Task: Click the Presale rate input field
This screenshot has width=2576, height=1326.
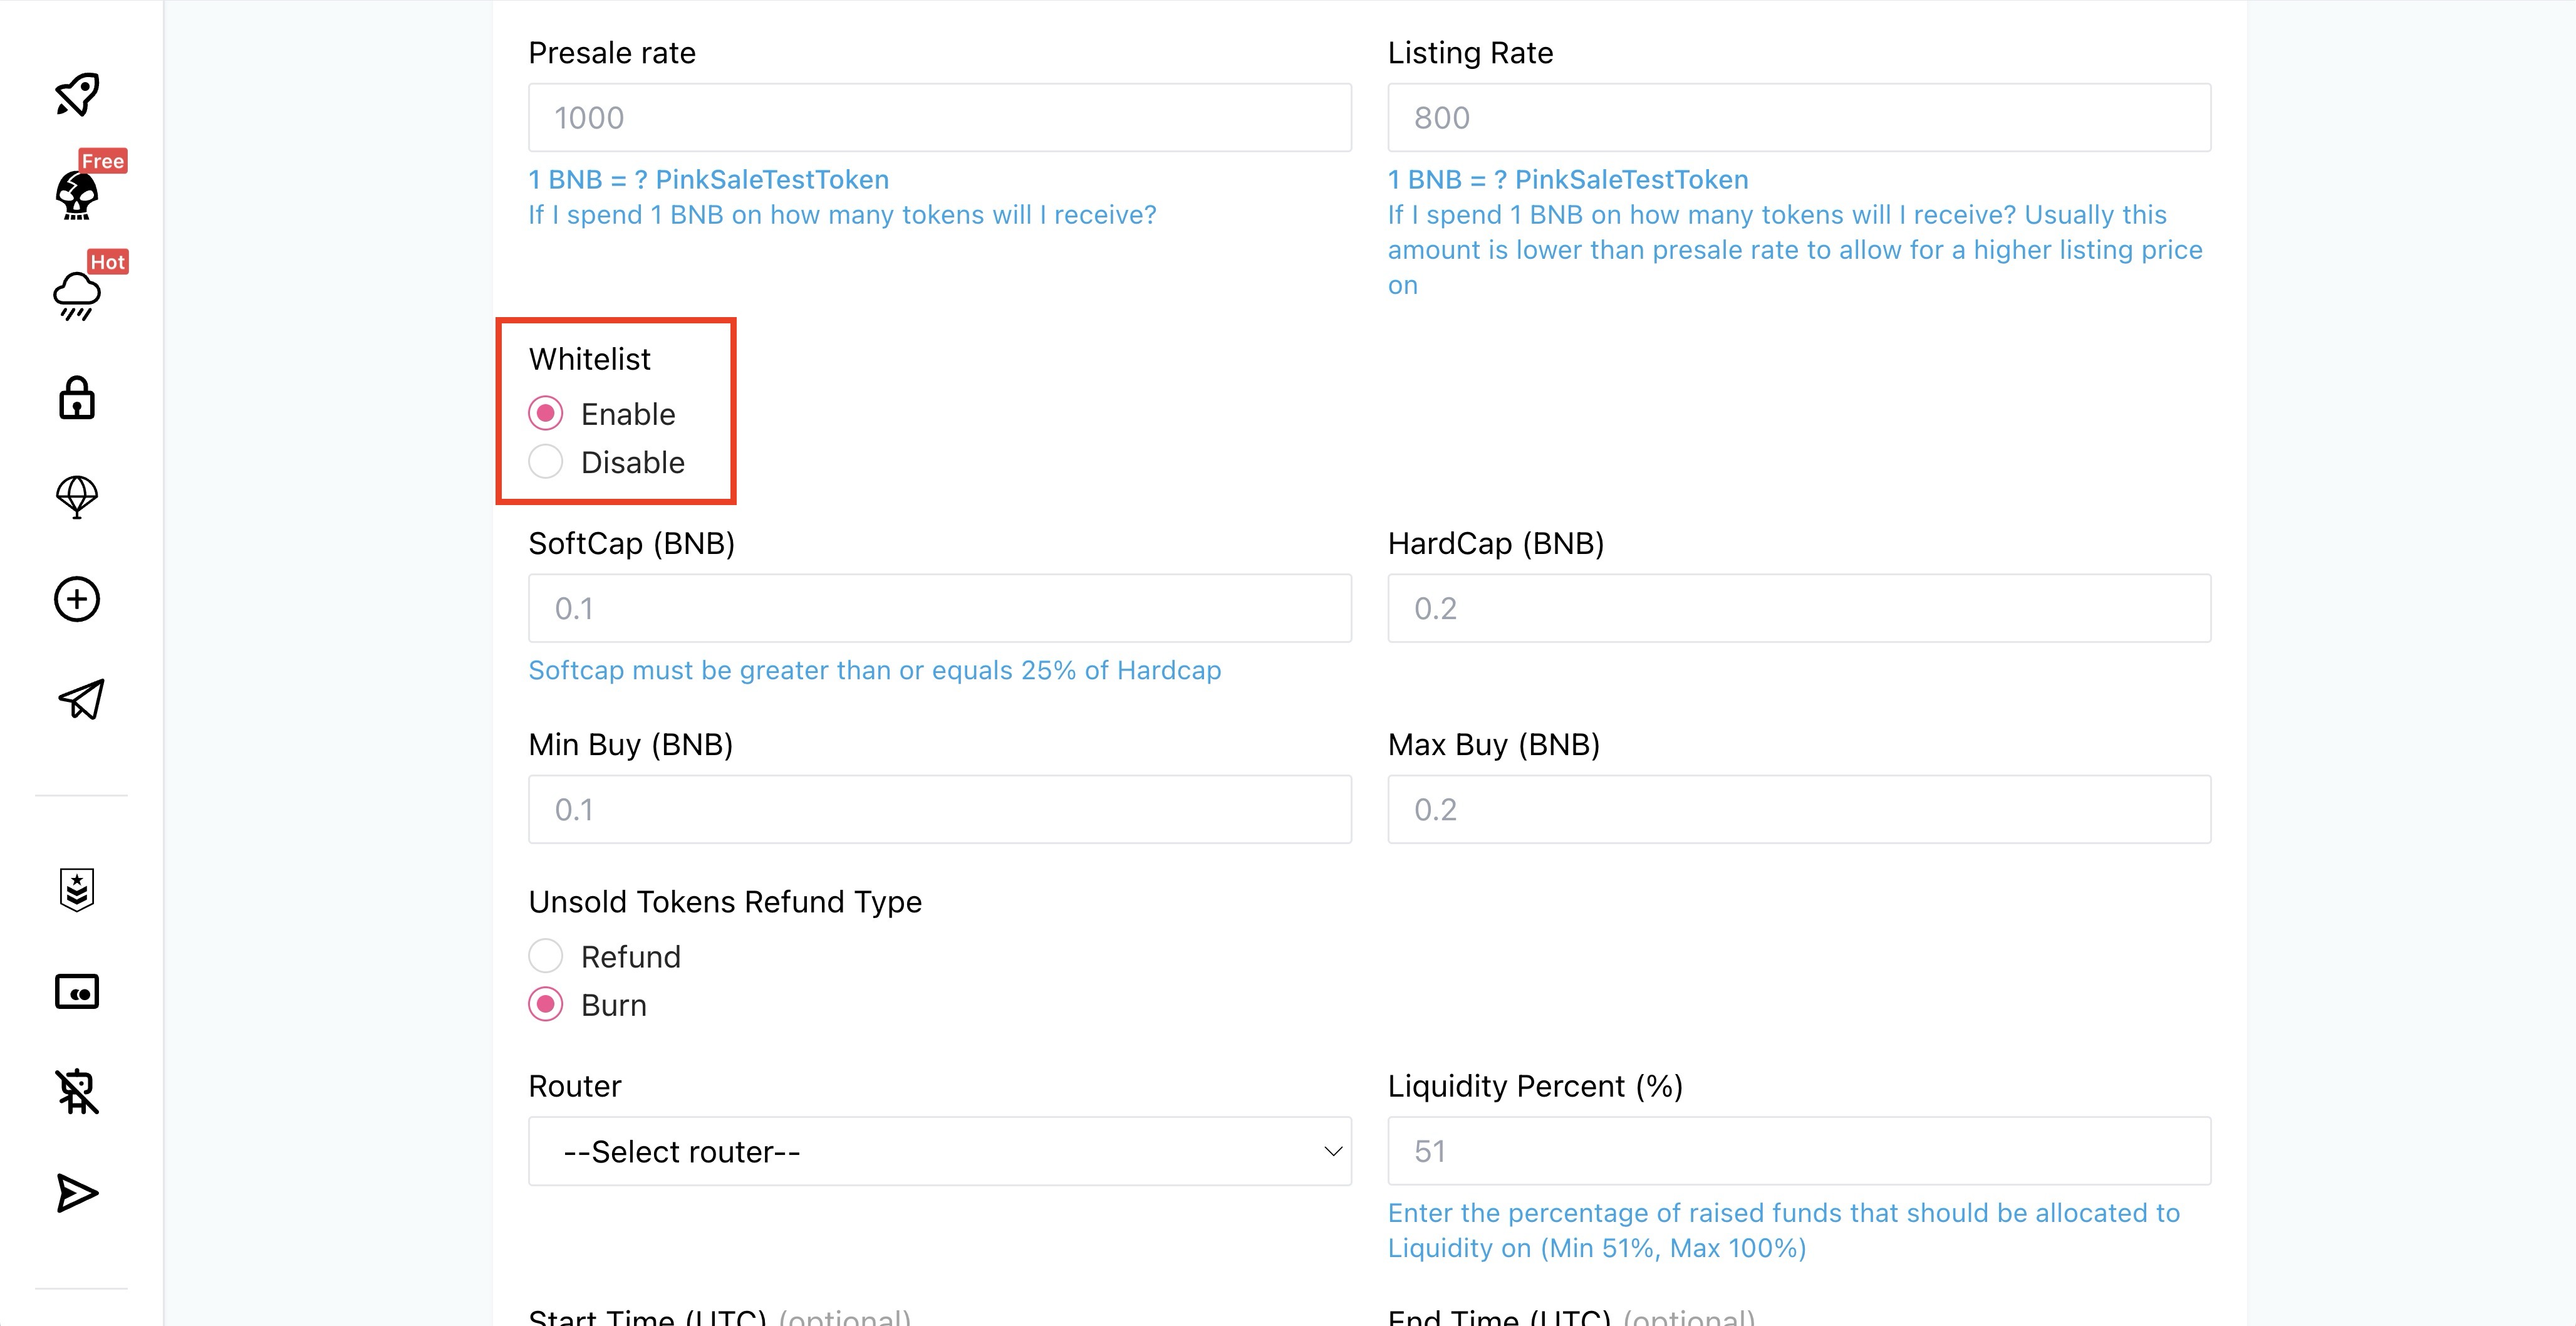Action: 940,118
